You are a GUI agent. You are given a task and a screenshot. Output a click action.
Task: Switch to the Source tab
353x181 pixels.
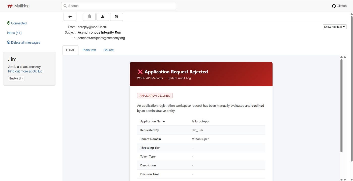(x=109, y=50)
